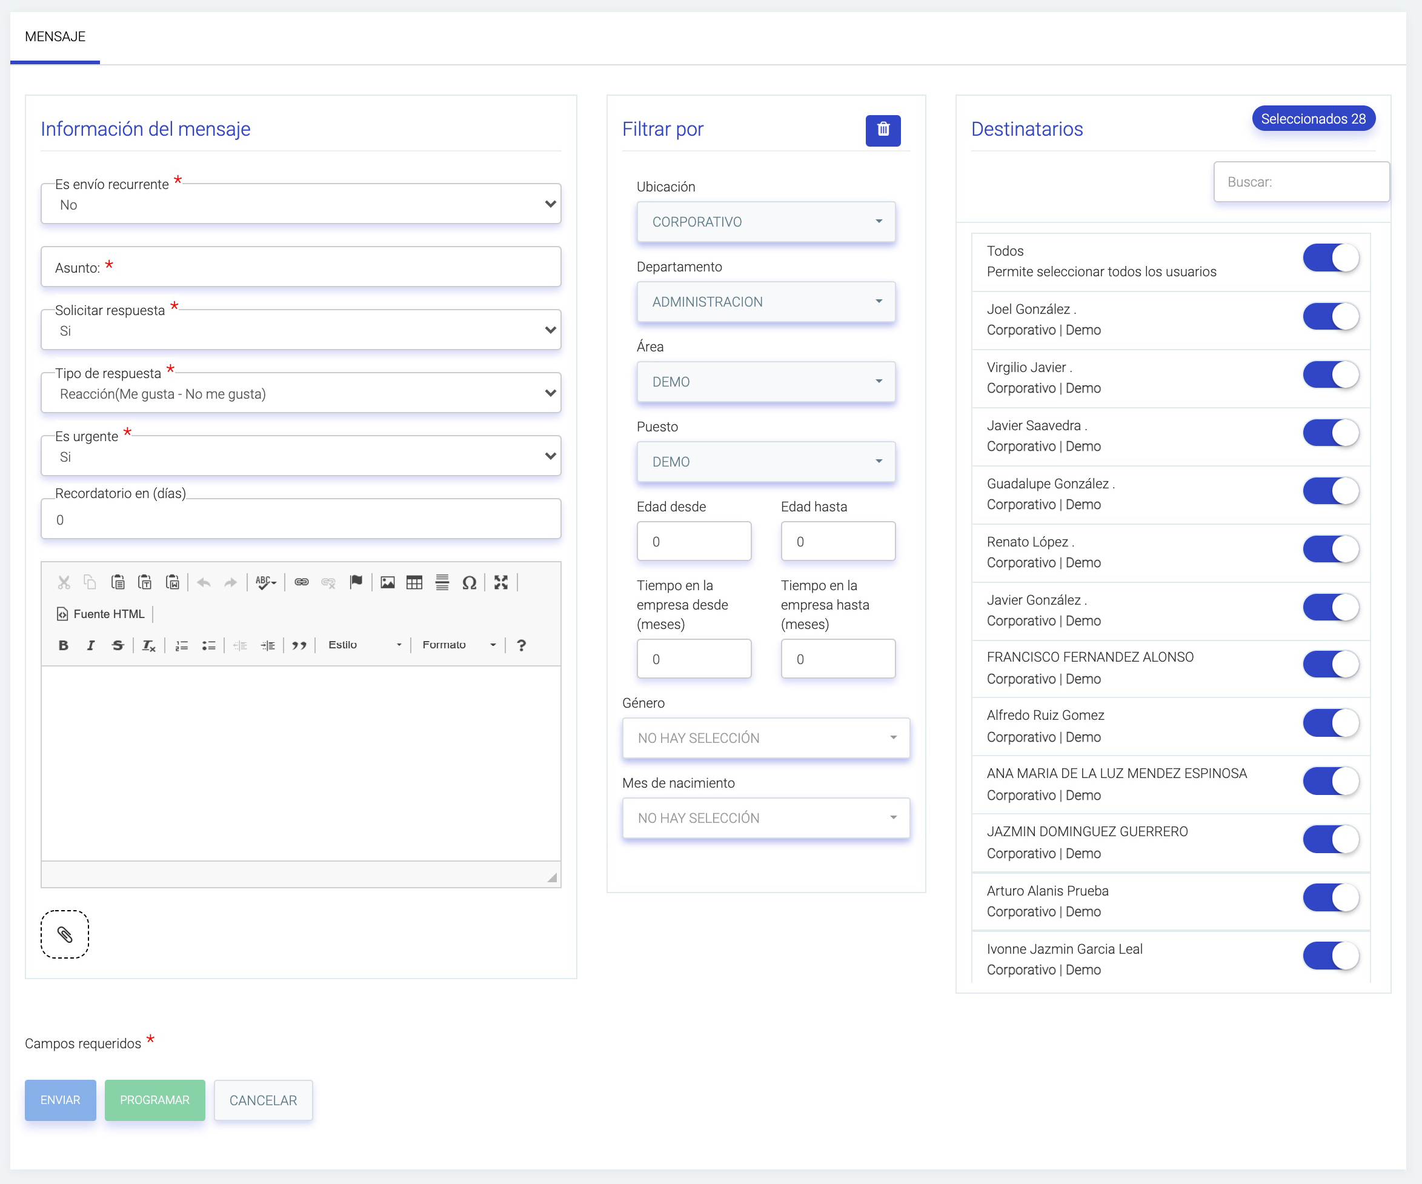The height and width of the screenshot is (1184, 1422).
Task: Toggle FRANCISCO FERNANDEZ ALONSO switch
Action: pyautogui.click(x=1331, y=665)
